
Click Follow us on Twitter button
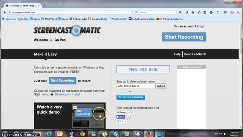(x=131, y=97)
